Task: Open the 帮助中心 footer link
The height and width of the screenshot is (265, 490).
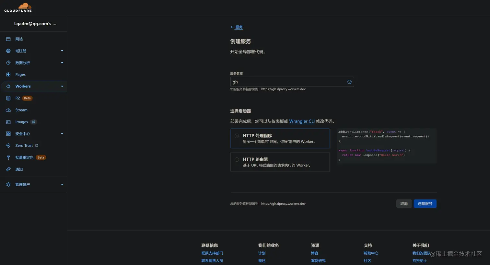Action: [371, 253]
